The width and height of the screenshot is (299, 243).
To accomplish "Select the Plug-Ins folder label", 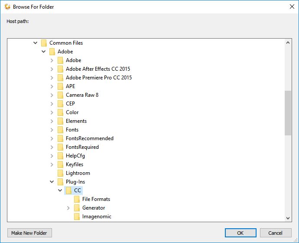I will pyautogui.click(x=75, y=182).
